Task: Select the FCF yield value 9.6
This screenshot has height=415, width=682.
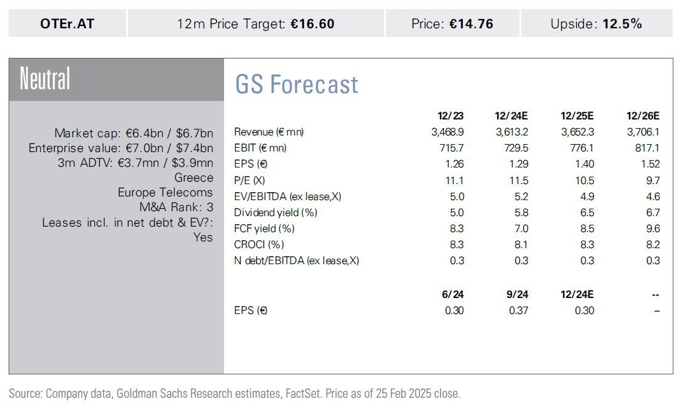Action: pos(652,228)
